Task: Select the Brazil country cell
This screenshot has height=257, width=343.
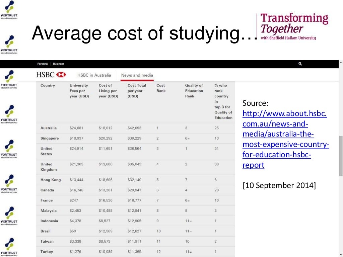Action: tap(45, 231)
